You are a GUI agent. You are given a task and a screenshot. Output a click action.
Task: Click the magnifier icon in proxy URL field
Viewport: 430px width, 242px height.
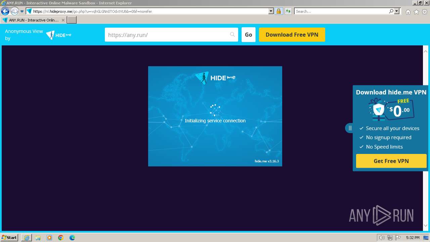tap(232, 35)
